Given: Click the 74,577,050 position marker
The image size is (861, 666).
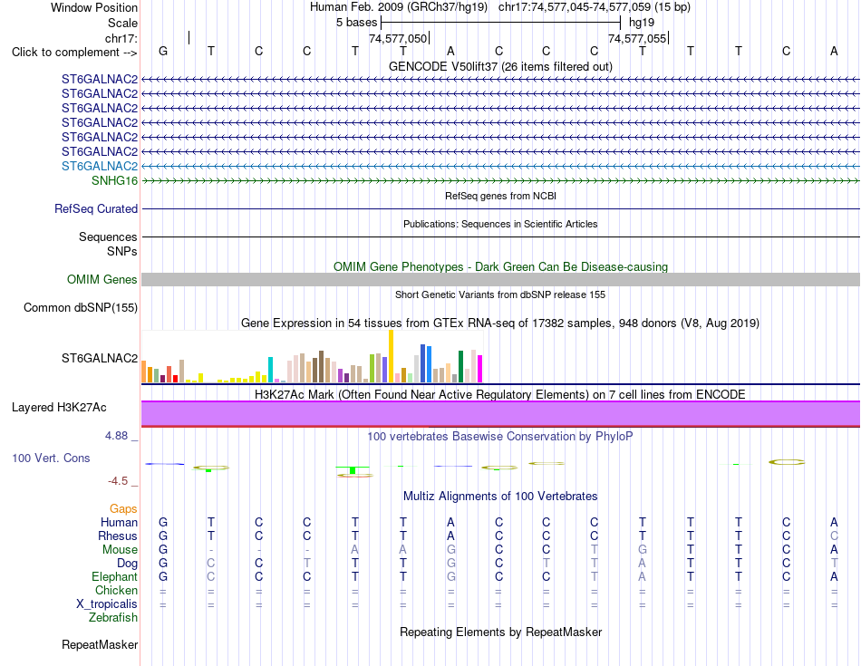Looking at the screenshot, I should 398,38.
